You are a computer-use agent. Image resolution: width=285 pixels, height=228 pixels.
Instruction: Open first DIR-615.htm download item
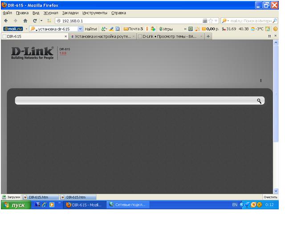pyautogui.click(x=41, y=197)
